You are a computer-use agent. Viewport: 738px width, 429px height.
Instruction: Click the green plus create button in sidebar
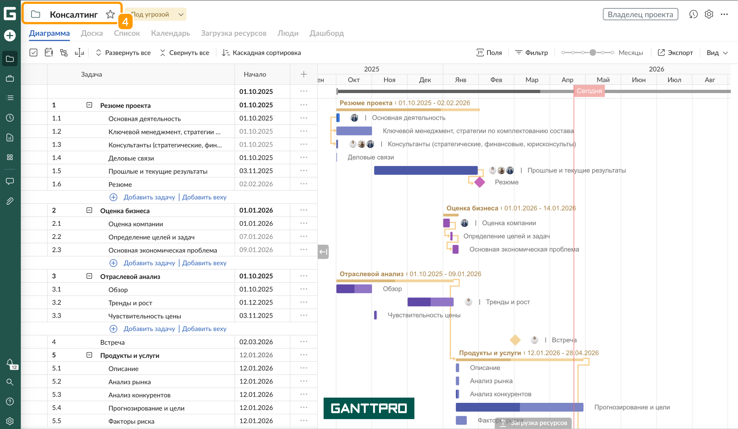[10, 36]
